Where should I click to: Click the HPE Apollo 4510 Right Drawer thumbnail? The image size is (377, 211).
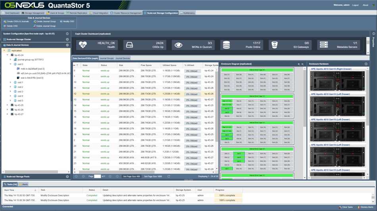point(337,81)
